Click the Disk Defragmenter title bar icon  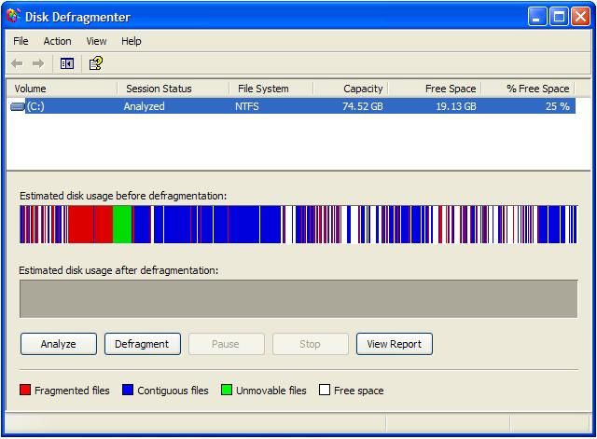(x=13, y=16)
